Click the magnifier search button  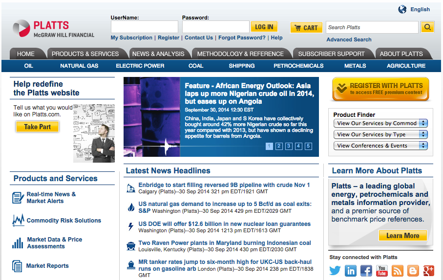[x=427, y=27]
